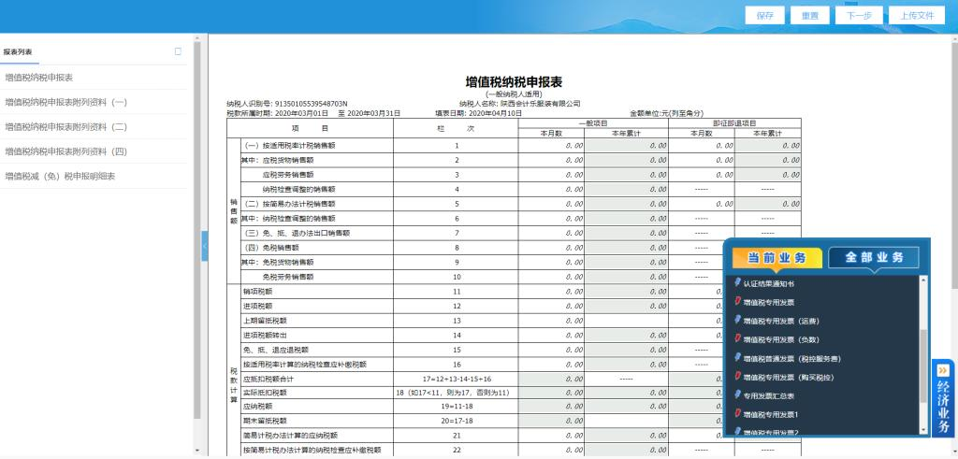The image size is (958, 459).
Task: Edit row 13 上期留抵税额 本月数 cell
Action: 551,321
